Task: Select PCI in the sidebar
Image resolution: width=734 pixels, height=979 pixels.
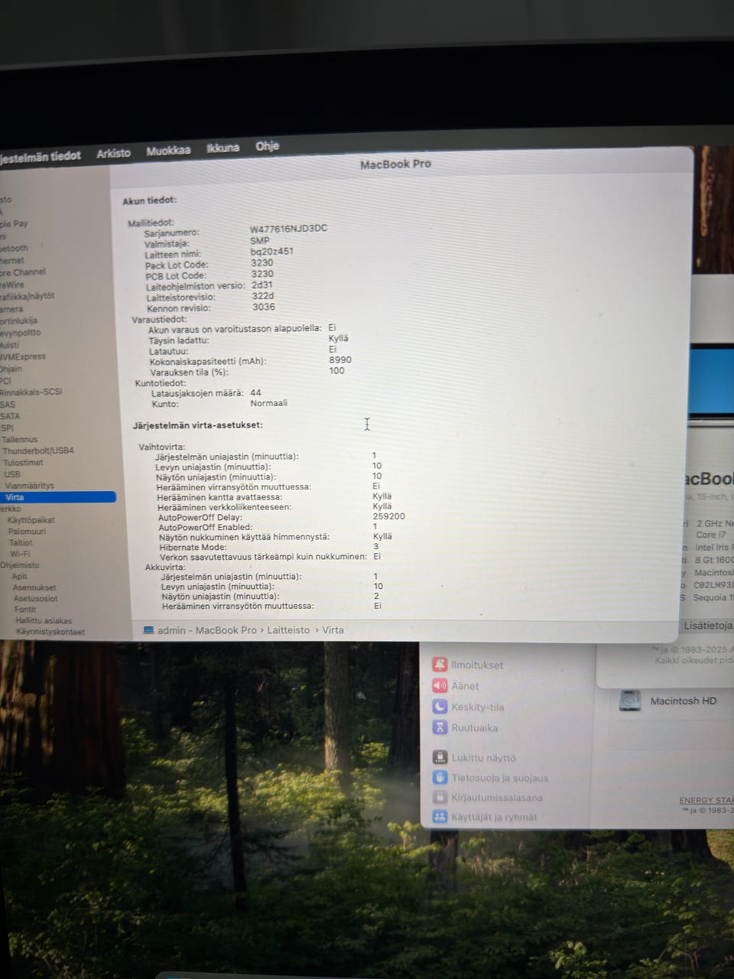Action: tap(5, 381)
